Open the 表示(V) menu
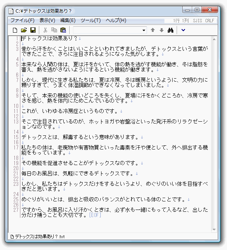The height and width of the screenshot is (250, 227). [47, 20]
